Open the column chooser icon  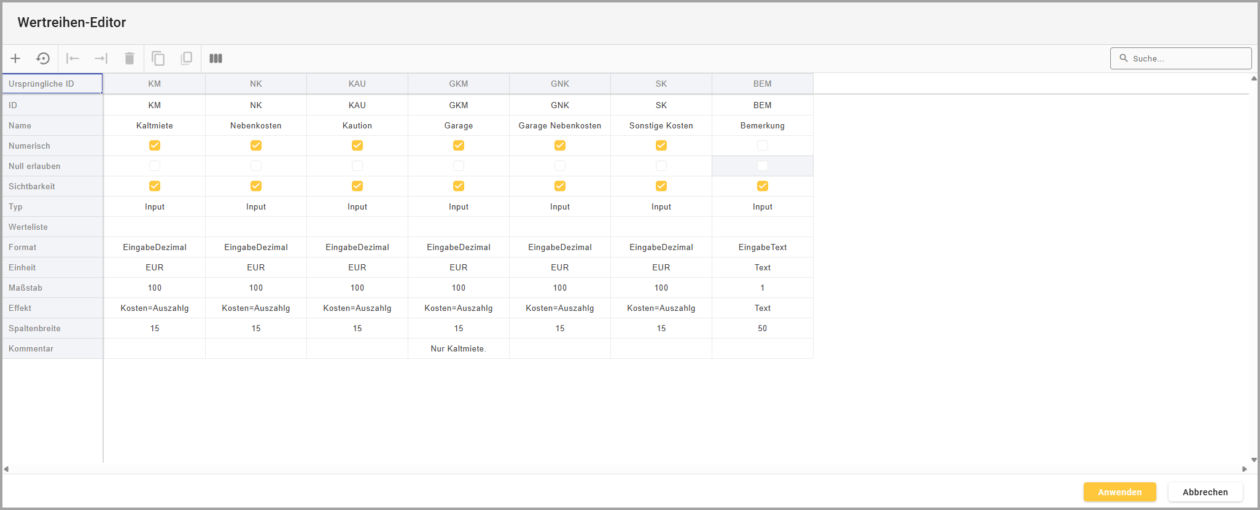point(216,58)
